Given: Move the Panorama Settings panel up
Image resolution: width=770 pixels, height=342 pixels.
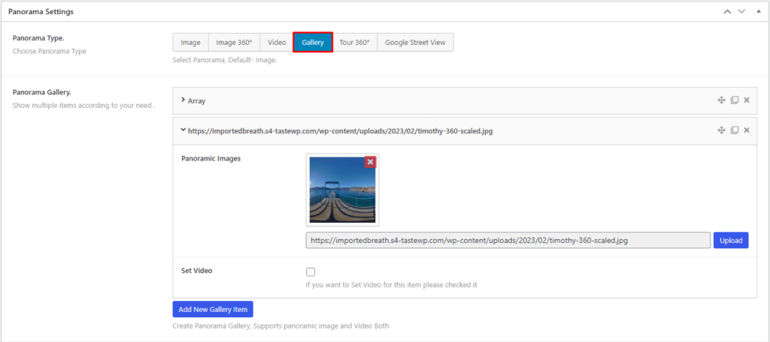Looking at the screenshot, I should [727, 12].
